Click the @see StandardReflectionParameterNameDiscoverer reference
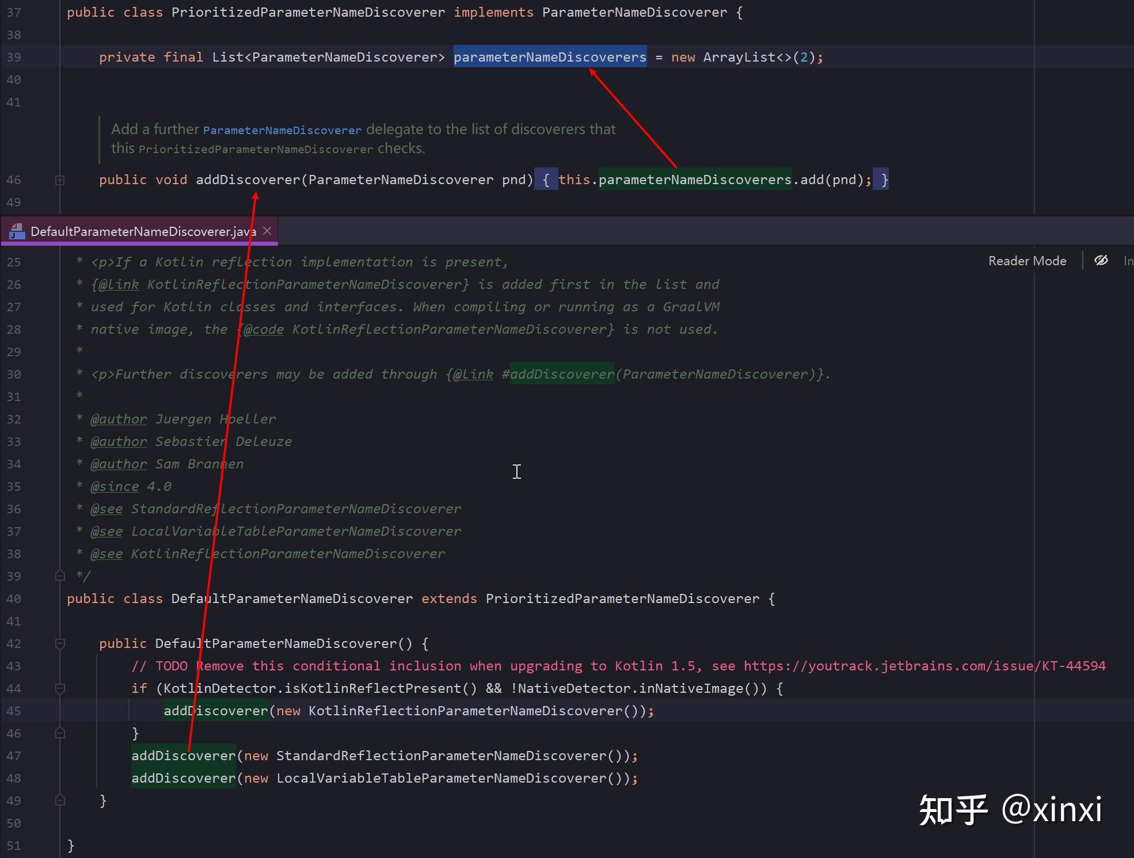Screen dimensions: 1134x858 (296, 509)
